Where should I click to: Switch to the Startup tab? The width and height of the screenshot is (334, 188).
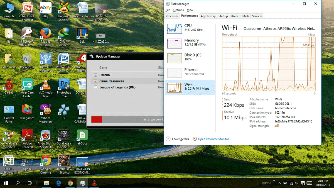[x=223, y=16]
